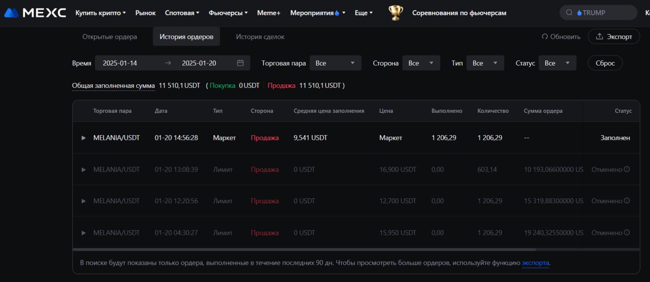This screenshot has height=282, width=650.
Task: Click the 15,950 USDT price cell
Action: [x=398, y=232]
